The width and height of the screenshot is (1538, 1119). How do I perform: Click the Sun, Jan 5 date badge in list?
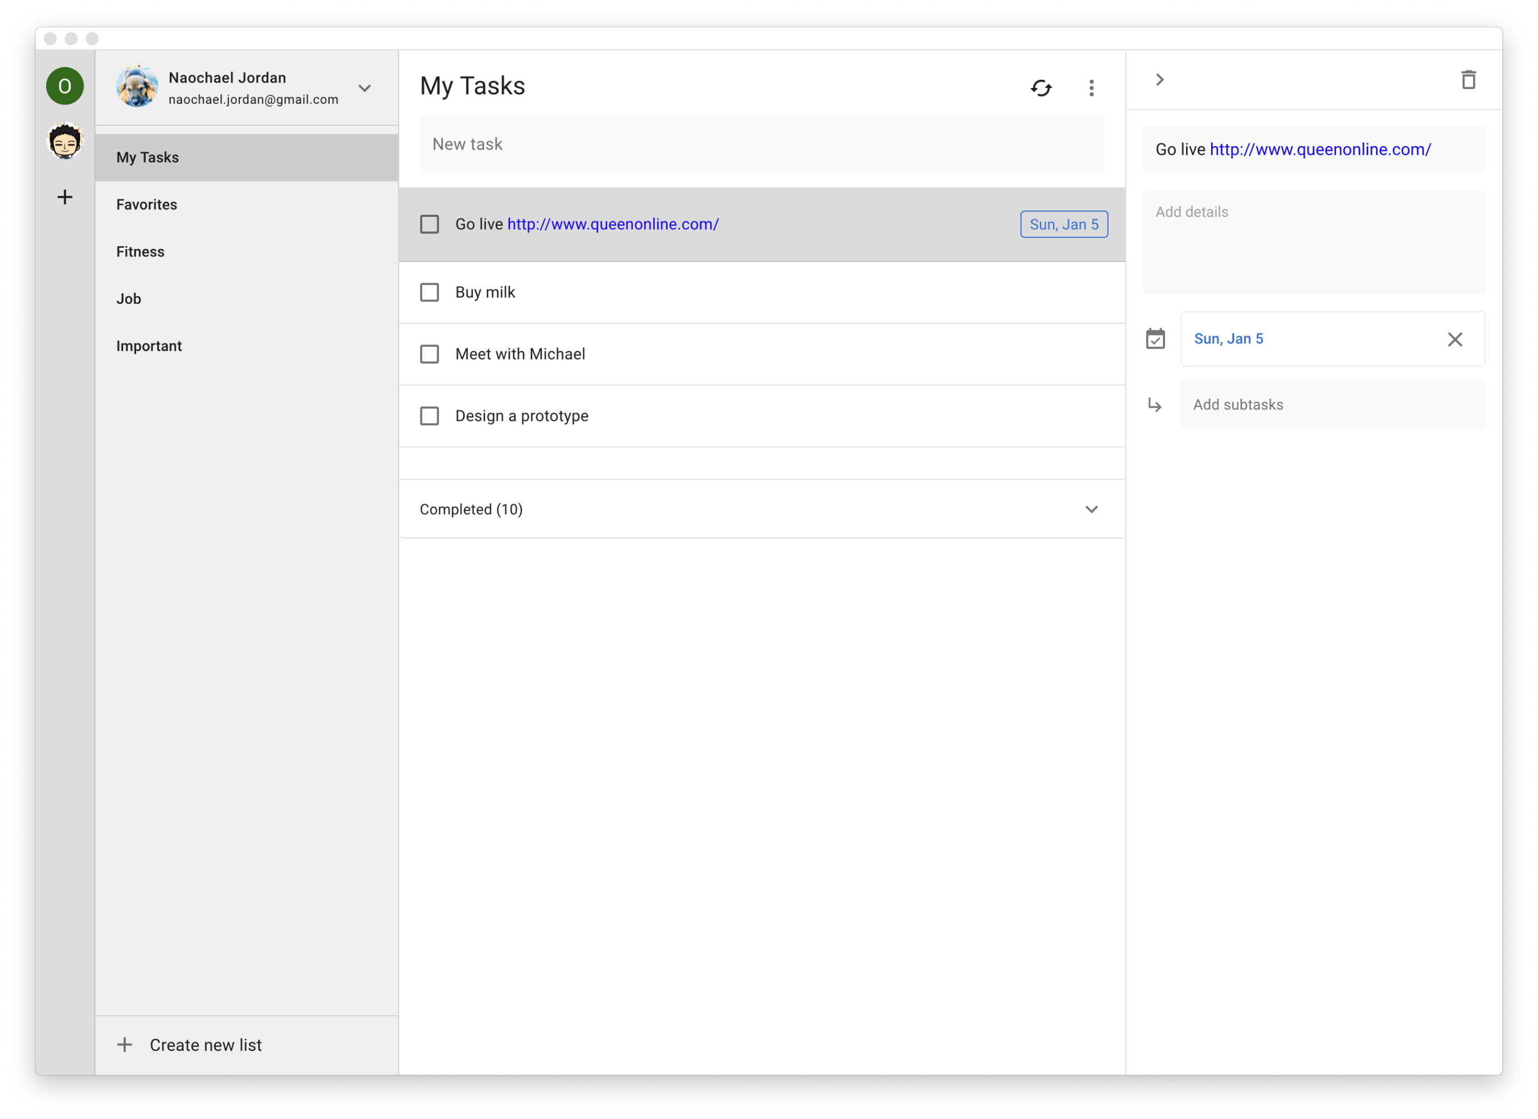[x=1064, y=225]
